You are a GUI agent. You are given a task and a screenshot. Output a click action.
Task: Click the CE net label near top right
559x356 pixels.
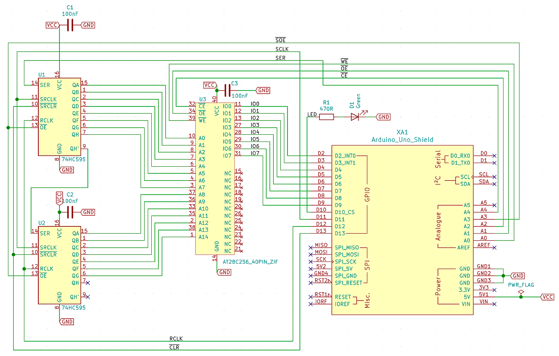point(344,75)
